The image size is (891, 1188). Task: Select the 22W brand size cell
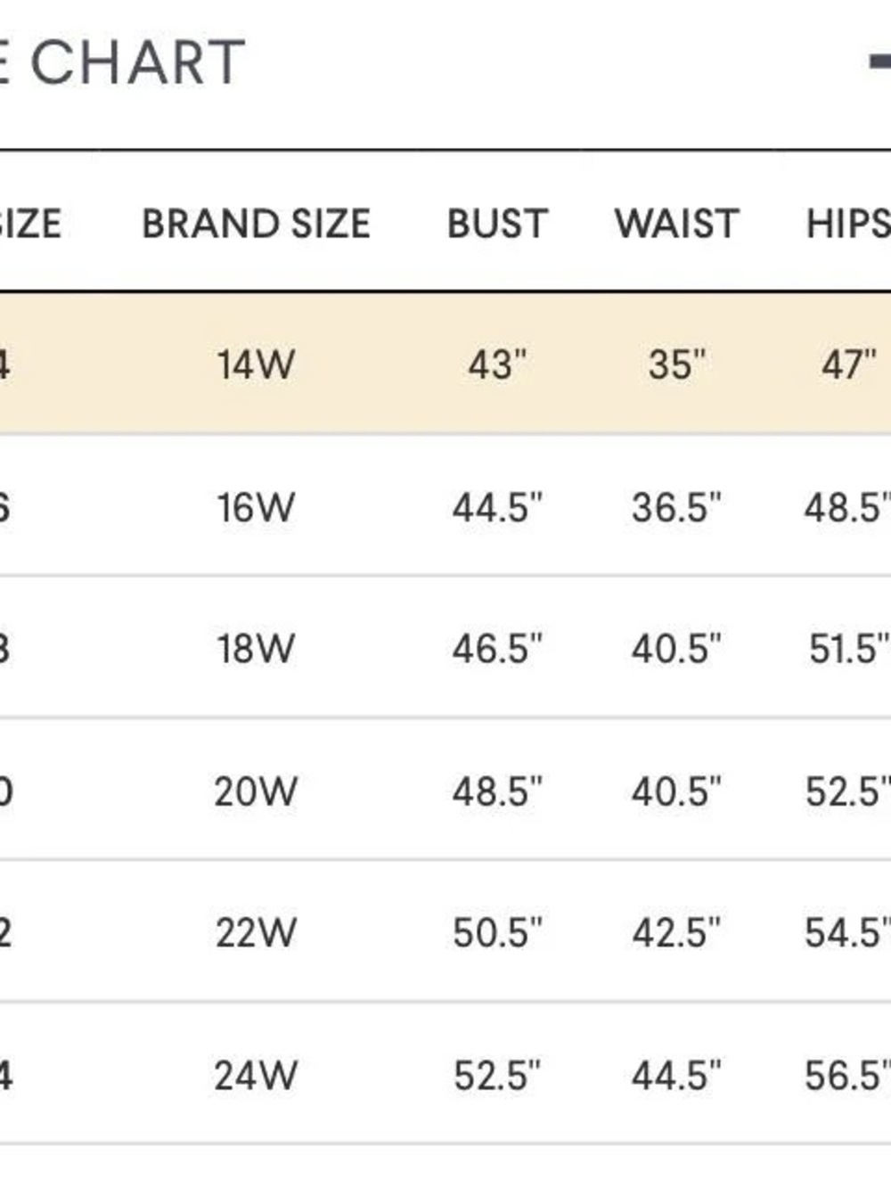coord(256,932)
